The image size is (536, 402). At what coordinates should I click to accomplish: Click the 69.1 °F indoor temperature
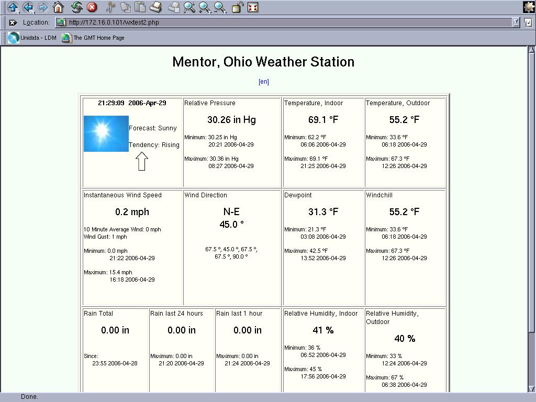[x=323, y=120]
